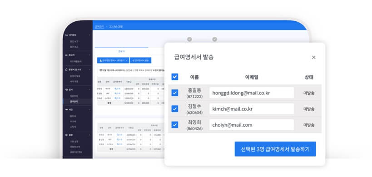372x177 pixels.
Task: Click the 인사 people icon in sidebar
Action: click(67, 90)
